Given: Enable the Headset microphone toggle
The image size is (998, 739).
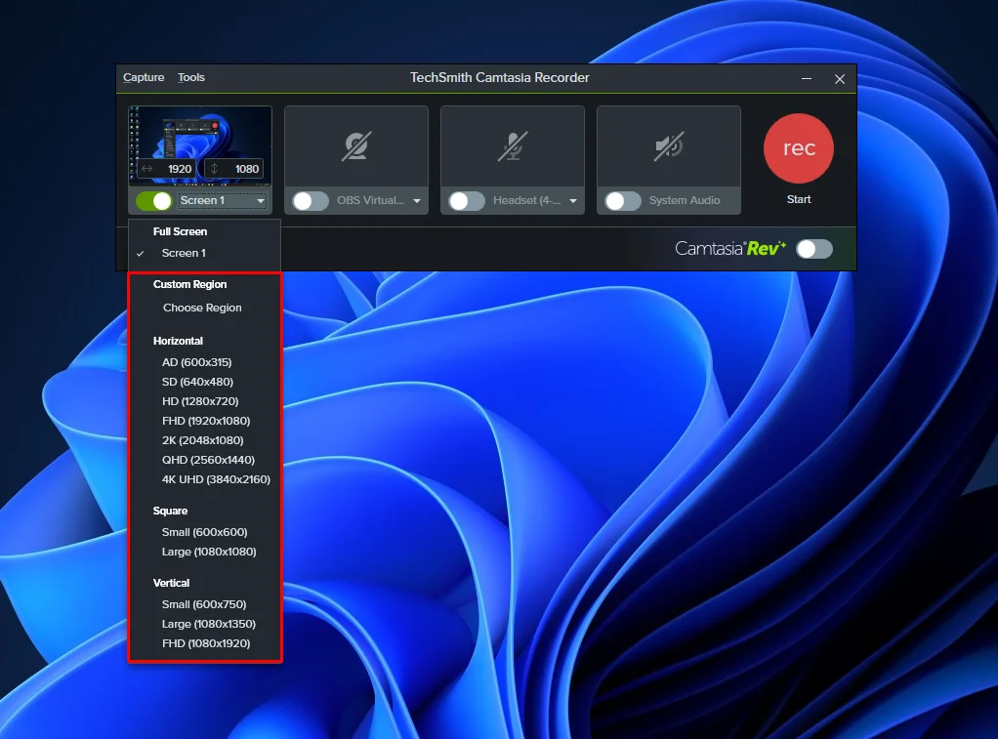Looking at the screenshot, I should coord(467,200).
